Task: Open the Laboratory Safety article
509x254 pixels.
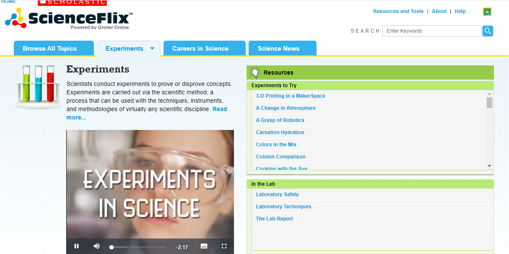Action: [278, 194]
